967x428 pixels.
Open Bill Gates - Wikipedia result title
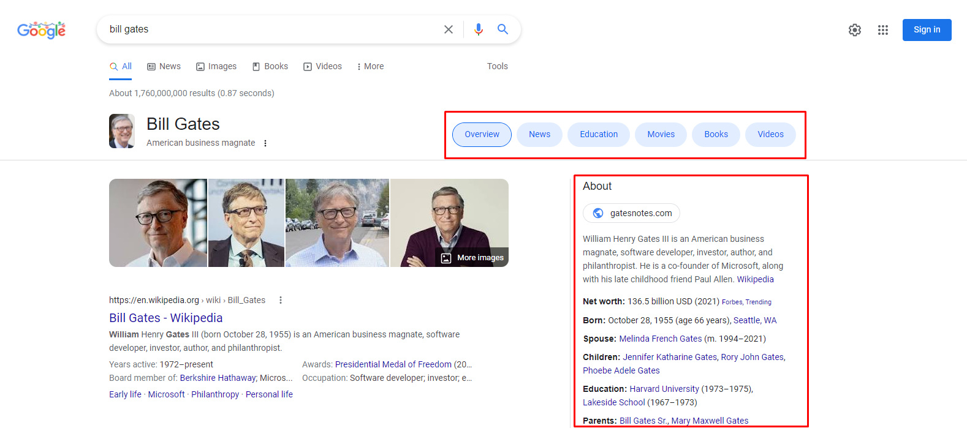166,318
